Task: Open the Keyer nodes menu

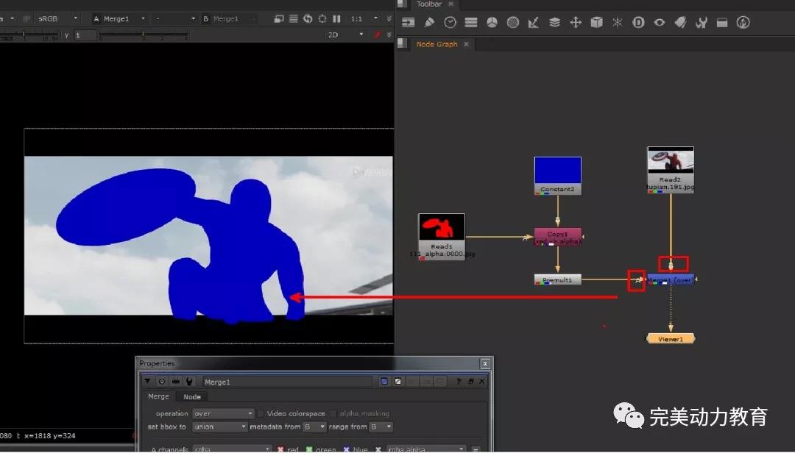Action: (534, 22)
